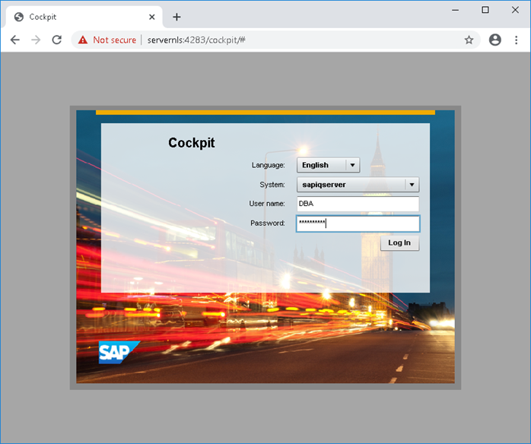Select the Cockpit tab

click(x=82, y=17)
